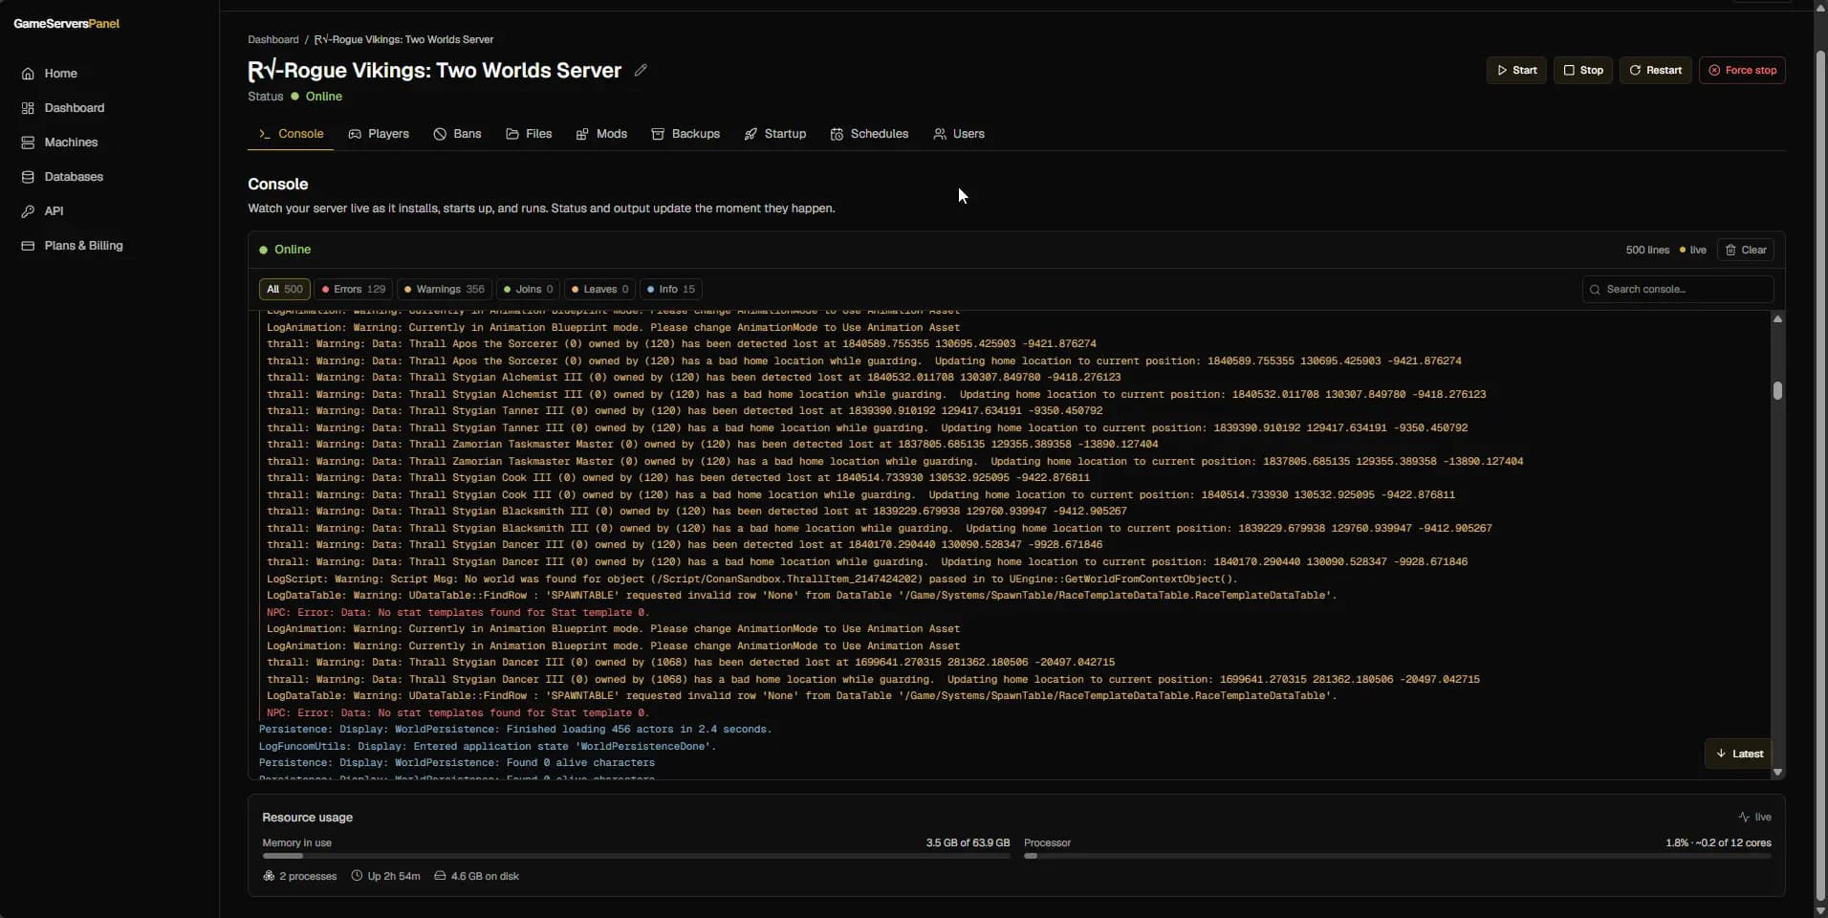
Task: Click the console scroll down arrow
Action: tap(1777, 772)
